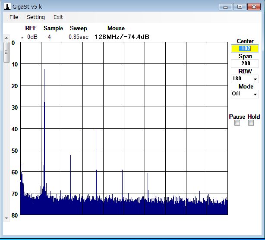
Task: Close the GigaSt window
Action: [254, 7]
